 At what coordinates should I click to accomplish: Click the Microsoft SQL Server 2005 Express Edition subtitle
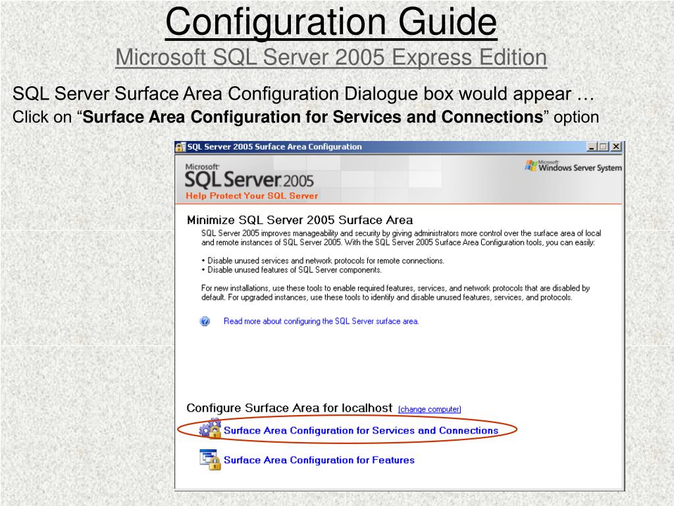331,57
